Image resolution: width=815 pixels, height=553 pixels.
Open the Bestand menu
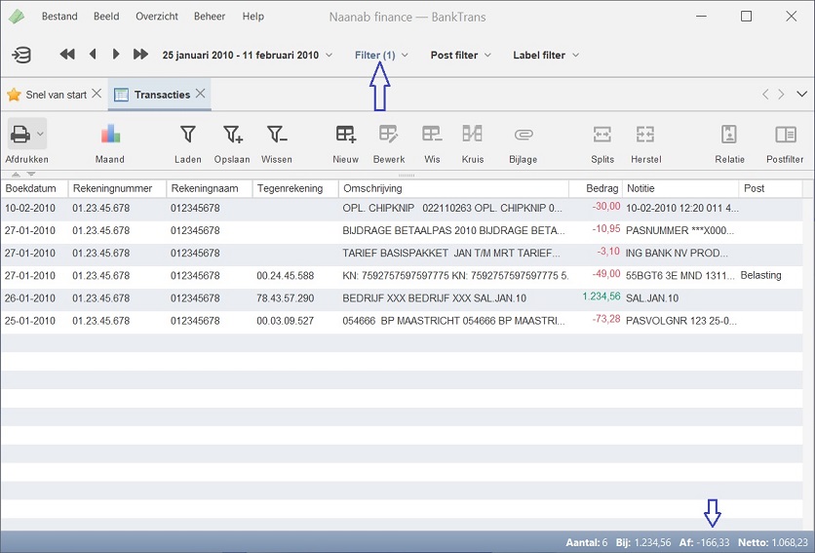coord(59,17)
